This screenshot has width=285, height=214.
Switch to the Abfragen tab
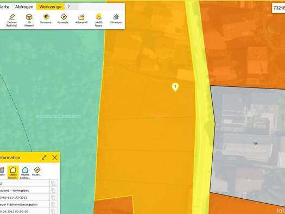click(24, 7)
